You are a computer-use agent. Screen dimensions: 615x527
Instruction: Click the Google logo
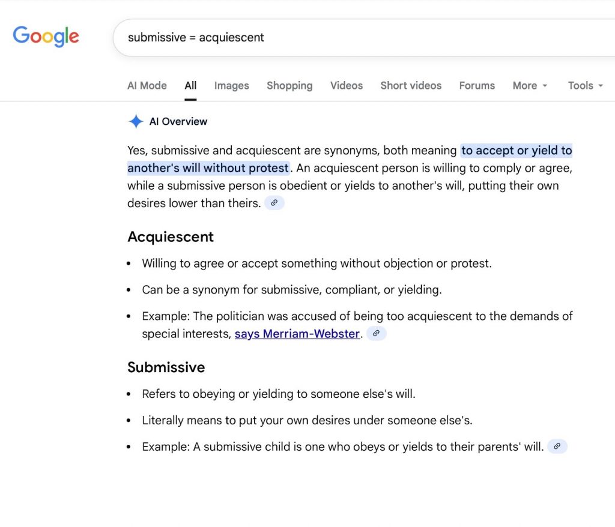pyautogui.click(x=46, y=37)
